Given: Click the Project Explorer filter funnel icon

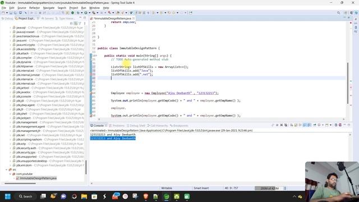Looking at the screenshot, I should (80, 24).
